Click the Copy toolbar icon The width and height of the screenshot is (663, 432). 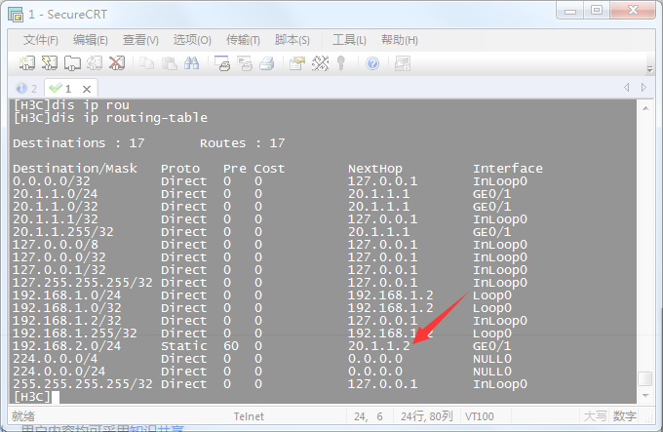[146, 63]
